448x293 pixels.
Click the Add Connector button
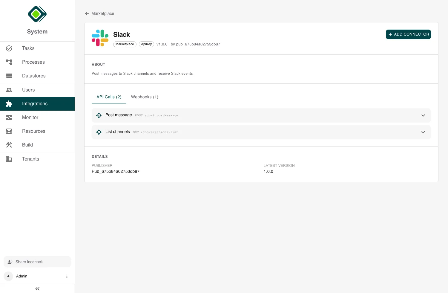click(408, 34)
